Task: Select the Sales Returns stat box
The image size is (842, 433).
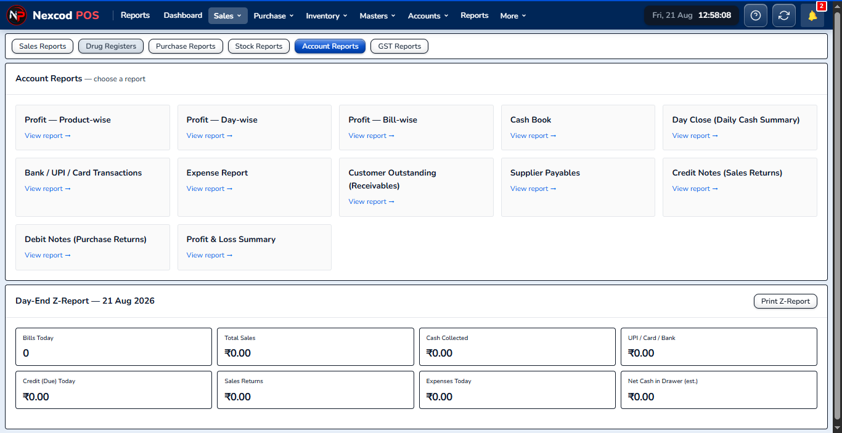Action: (x=315, y=390)
